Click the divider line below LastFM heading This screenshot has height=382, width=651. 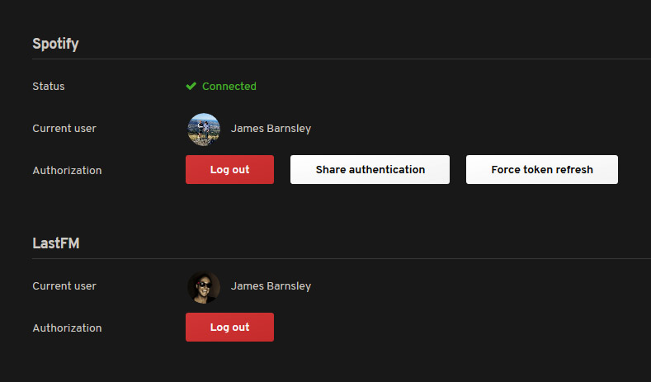tap(342, 259)
